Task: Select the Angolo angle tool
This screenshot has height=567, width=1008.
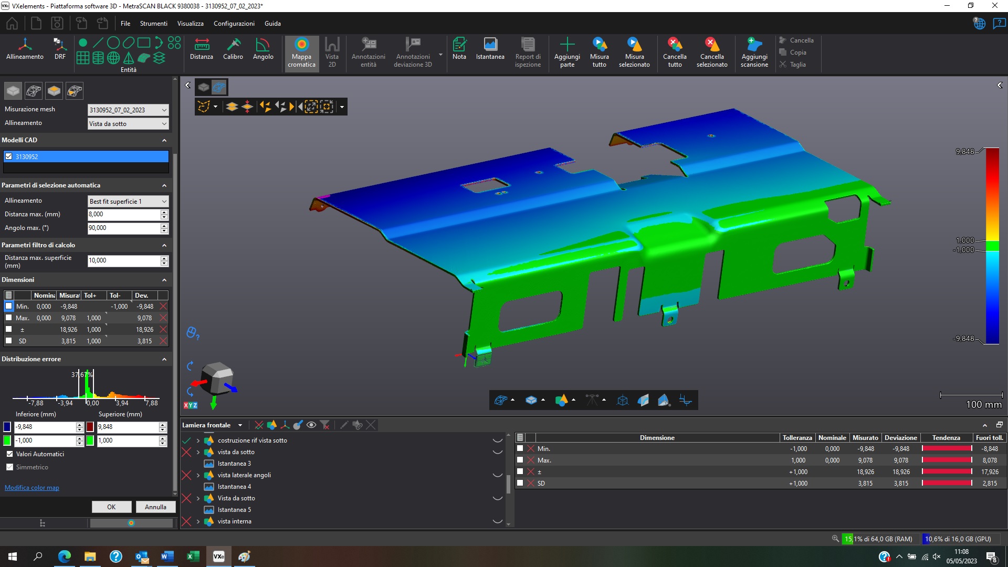Action: (x=262, y=48)
